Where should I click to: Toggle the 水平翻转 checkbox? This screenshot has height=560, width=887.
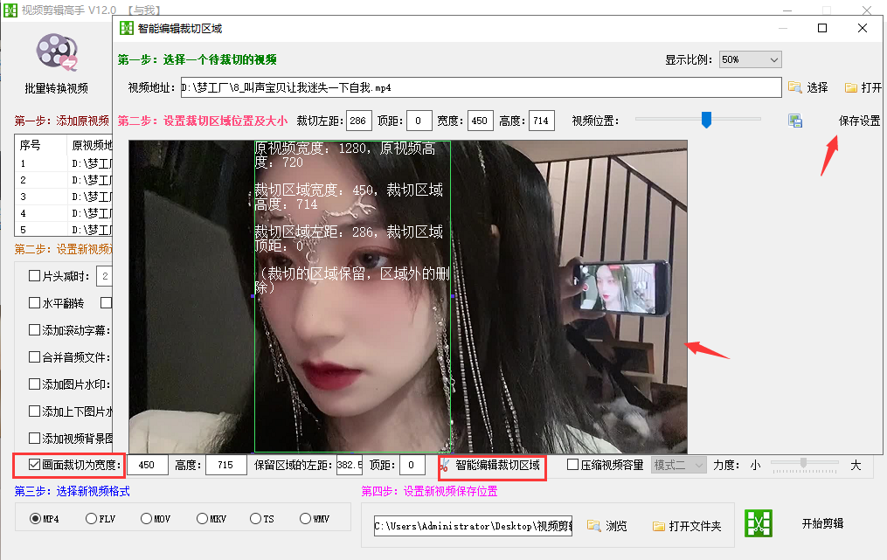[x=34, y=303]
